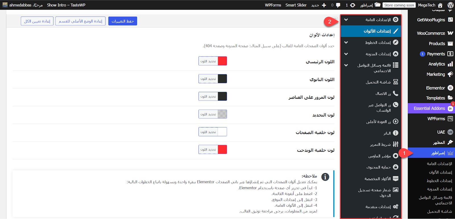
Task: Click the up-arrow icon of زر العودة لأعلى
Action: [396, 121]
